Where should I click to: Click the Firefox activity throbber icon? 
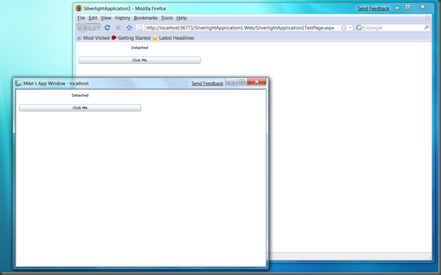click(x=427, y=18)
